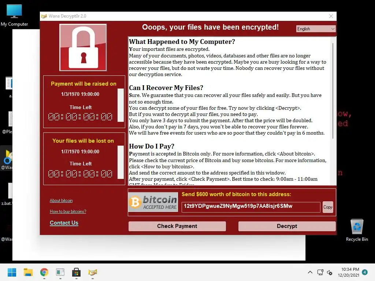375x281 pixels.
Task: Click the Windows Start button
Action: (12, 272)
